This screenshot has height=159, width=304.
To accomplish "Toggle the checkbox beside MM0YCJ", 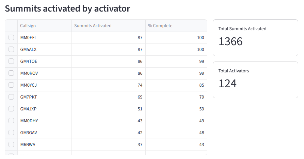I will [11, 85].
